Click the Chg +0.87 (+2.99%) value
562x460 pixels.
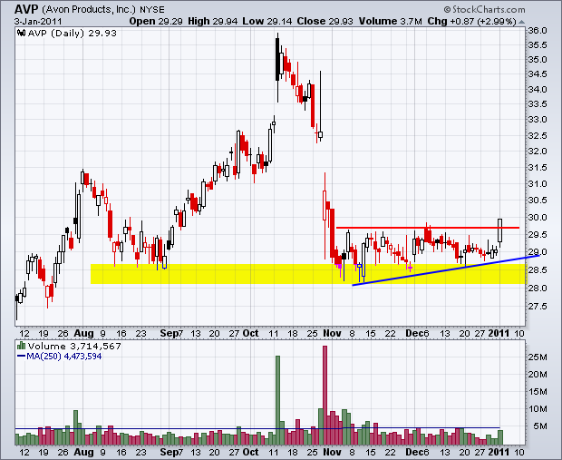(x=471, y=22)
